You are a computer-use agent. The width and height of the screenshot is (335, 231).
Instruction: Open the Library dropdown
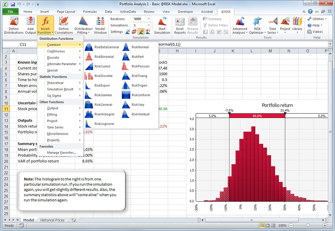point(297,25)
